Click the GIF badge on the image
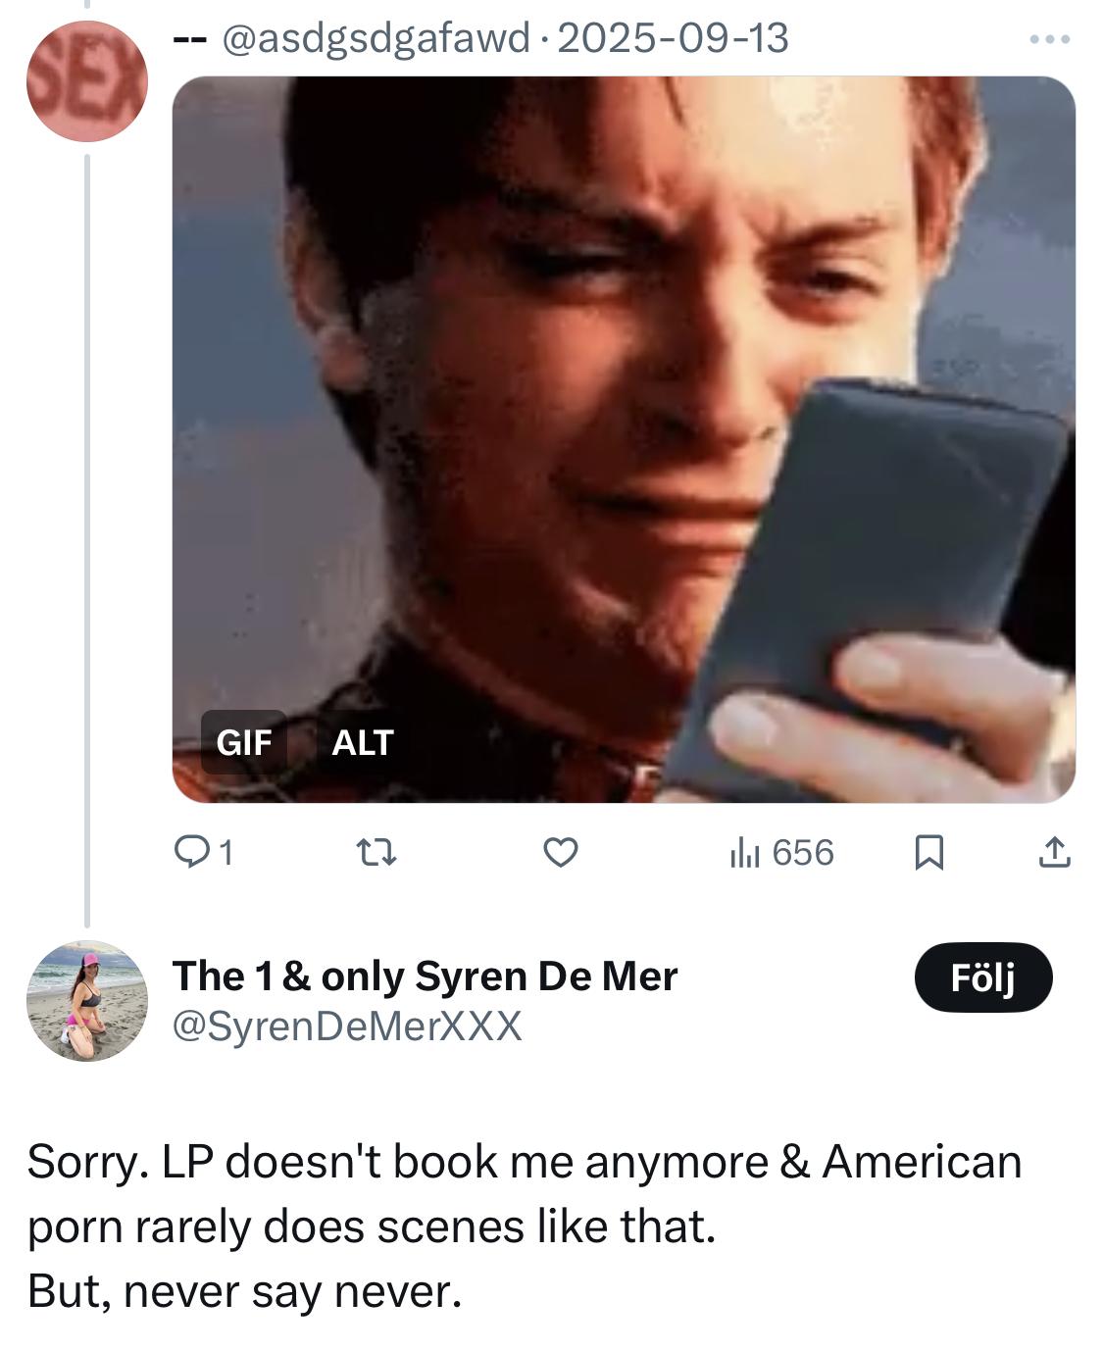 [x=243, y=742]
